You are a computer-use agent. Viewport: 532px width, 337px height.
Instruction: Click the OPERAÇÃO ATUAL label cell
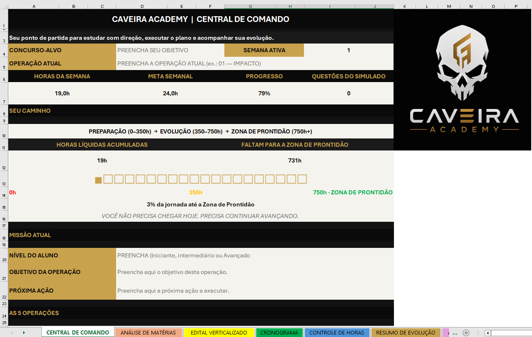click(x=62, y=63)
